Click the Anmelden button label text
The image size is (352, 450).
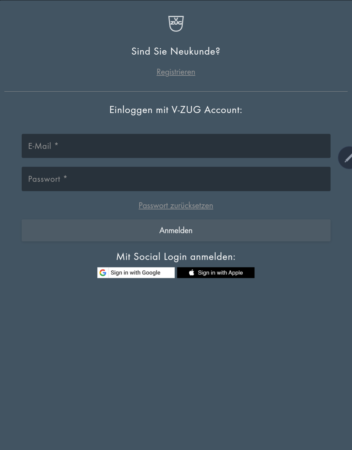(x=176, y=230)
